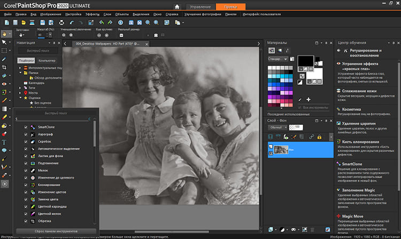
Task: Select the Crop tool in Tools toolbar
Action: click(x=4, y=67)
